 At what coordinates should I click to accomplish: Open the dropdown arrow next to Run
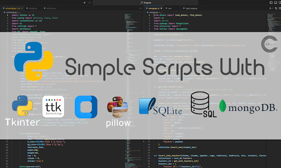pos(273,8)
